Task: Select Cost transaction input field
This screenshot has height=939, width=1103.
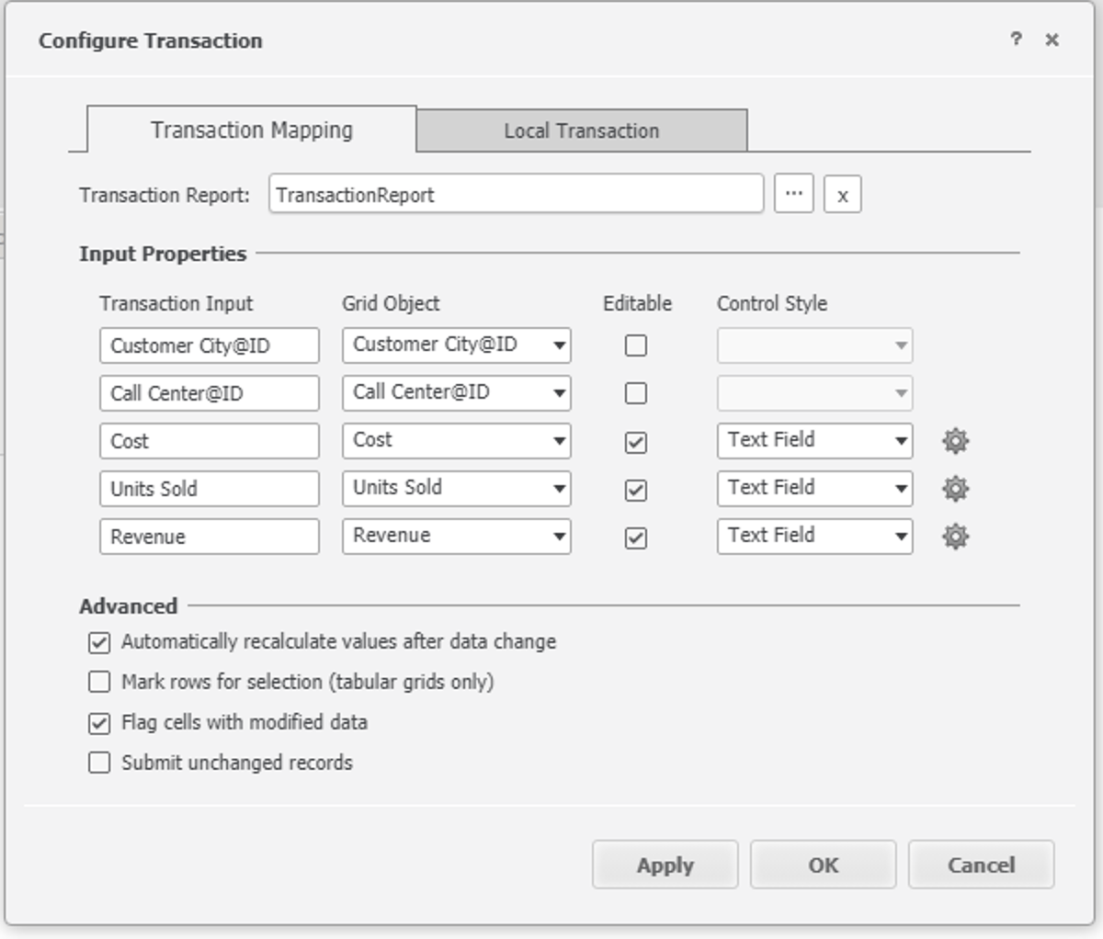Action: [210, 441]
